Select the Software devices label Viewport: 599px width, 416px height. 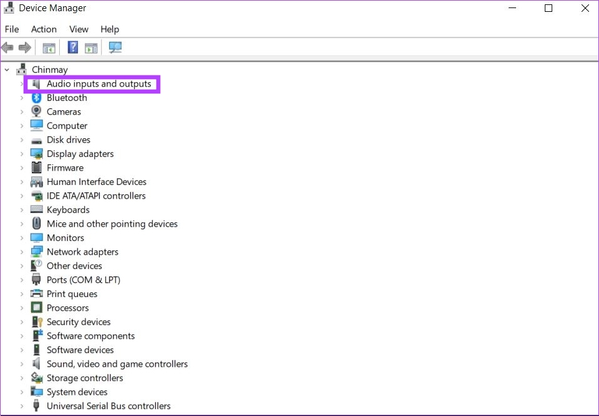point(80,350)
